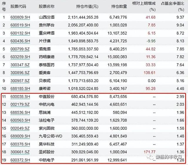
Task: Select stock name 中直股份
Action: click(46, 96)
